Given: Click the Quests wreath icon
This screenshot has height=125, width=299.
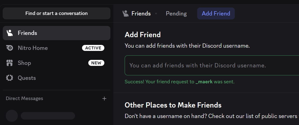Looking at the screenshot, I should point(10,78).
